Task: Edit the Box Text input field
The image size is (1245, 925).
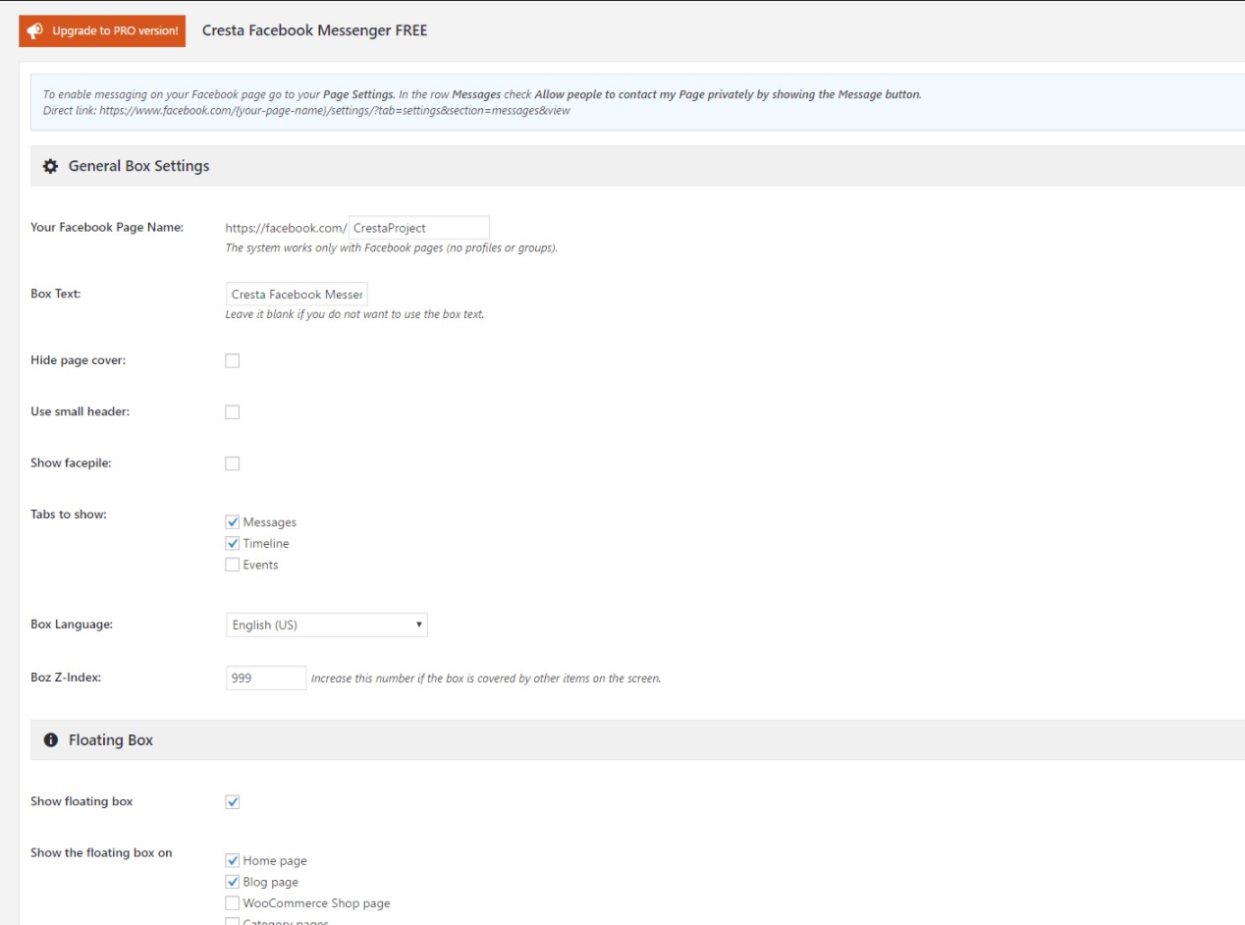Action: 297,294
